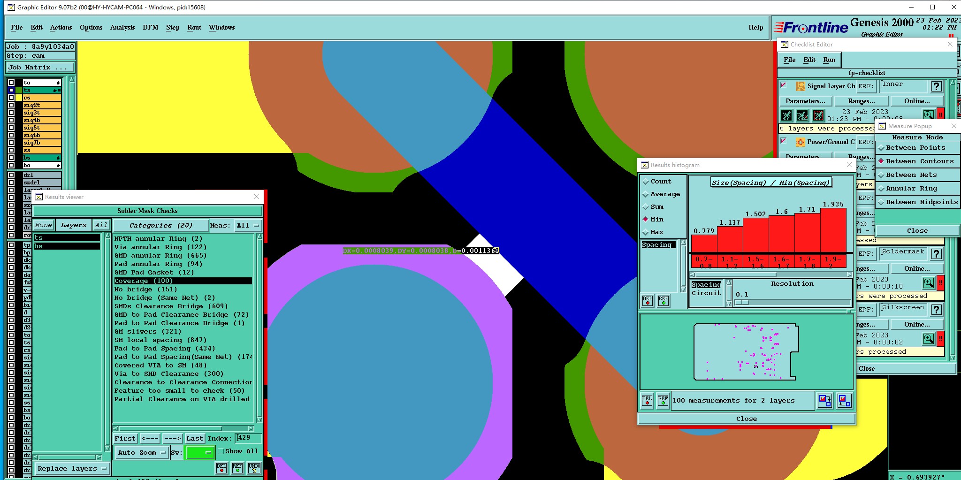This screenshot has height=480, width=961.
Task: Open Sv green severity dropdown
Action: click(200, 453)
